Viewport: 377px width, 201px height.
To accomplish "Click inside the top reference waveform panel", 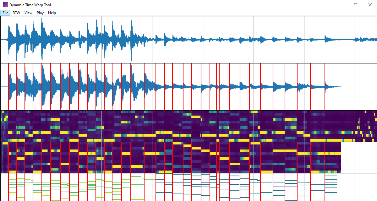I will [188, 39].
